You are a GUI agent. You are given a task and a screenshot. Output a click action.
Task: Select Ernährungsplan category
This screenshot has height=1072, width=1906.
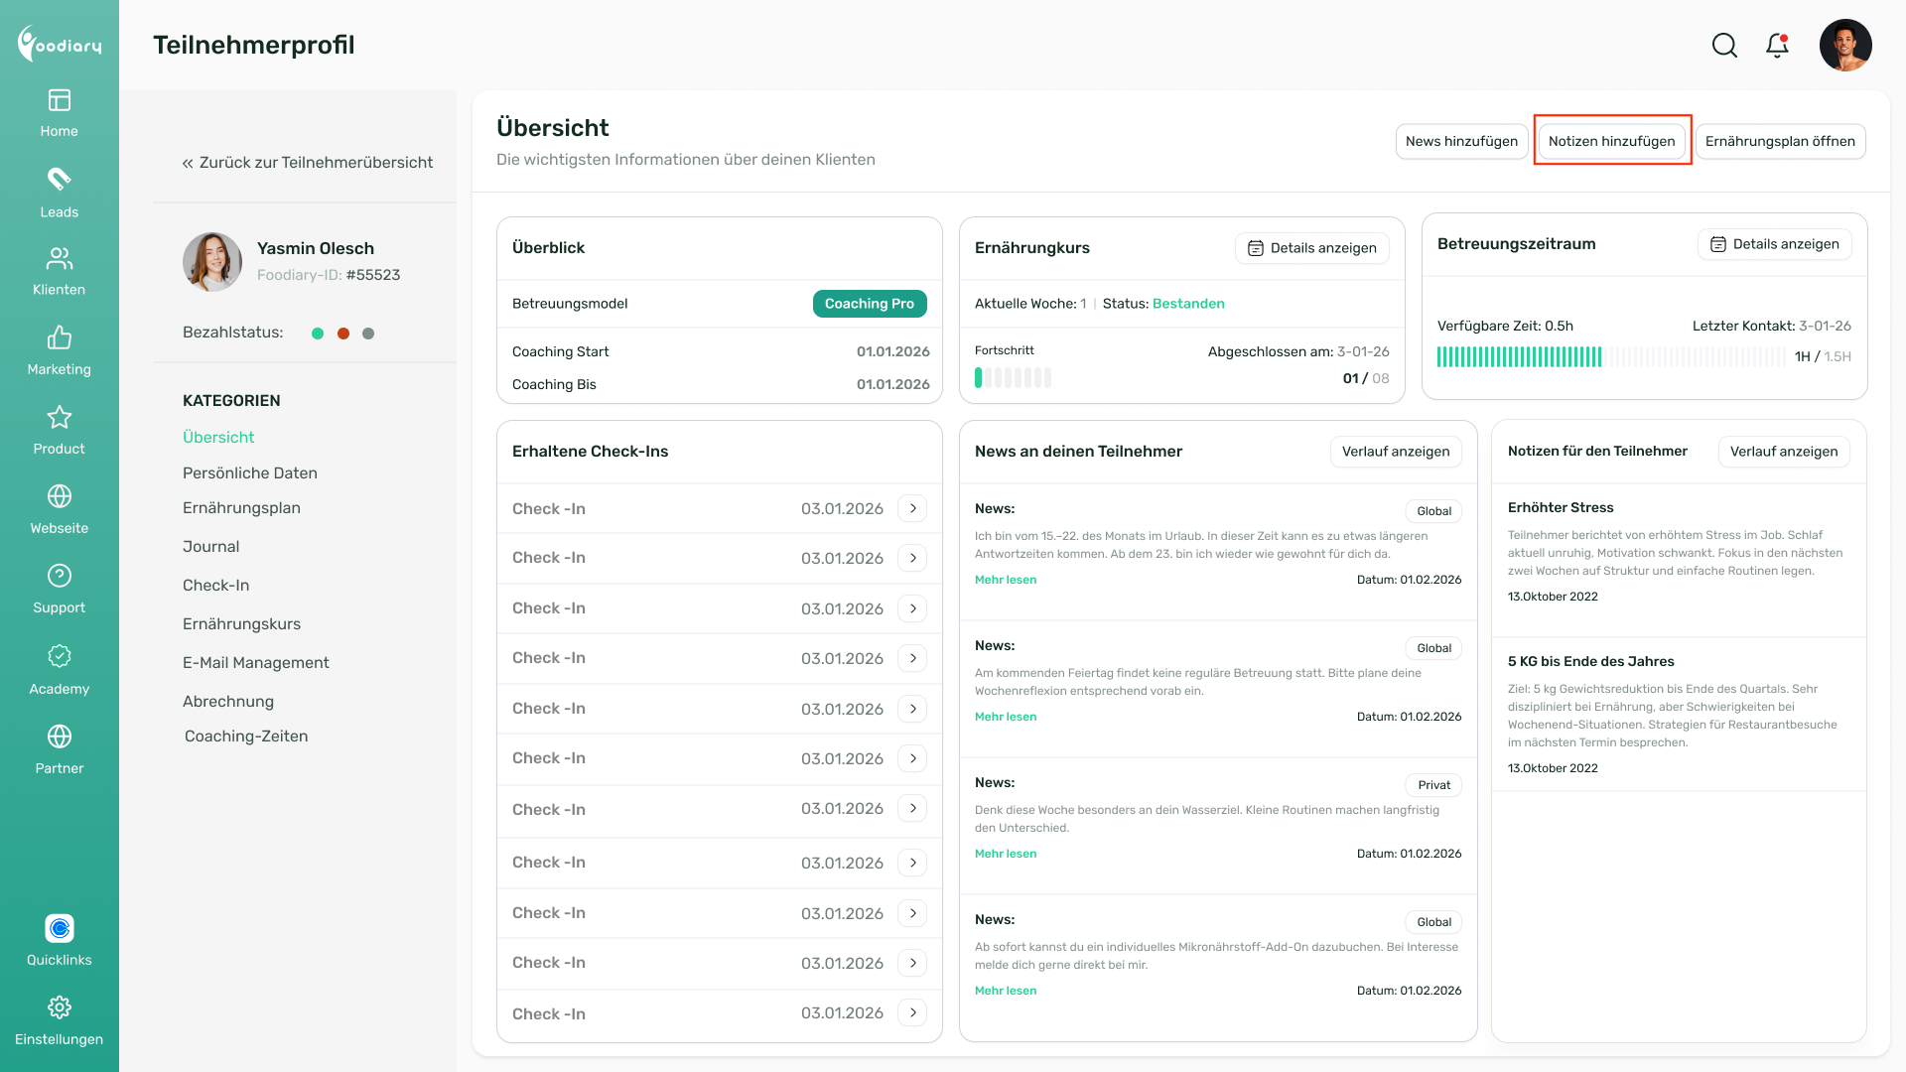[x=241, y=508]
